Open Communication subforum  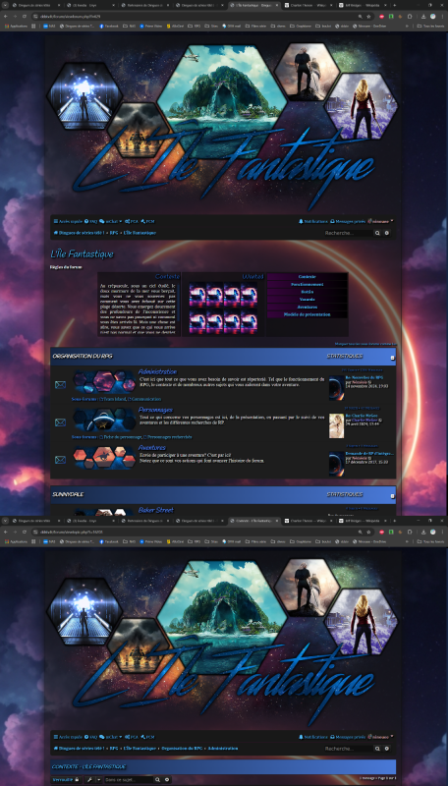tap(145, 399)
